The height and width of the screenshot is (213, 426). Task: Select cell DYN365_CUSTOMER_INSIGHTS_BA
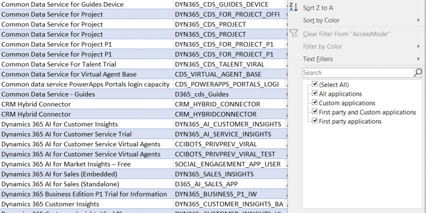point(231,204)
